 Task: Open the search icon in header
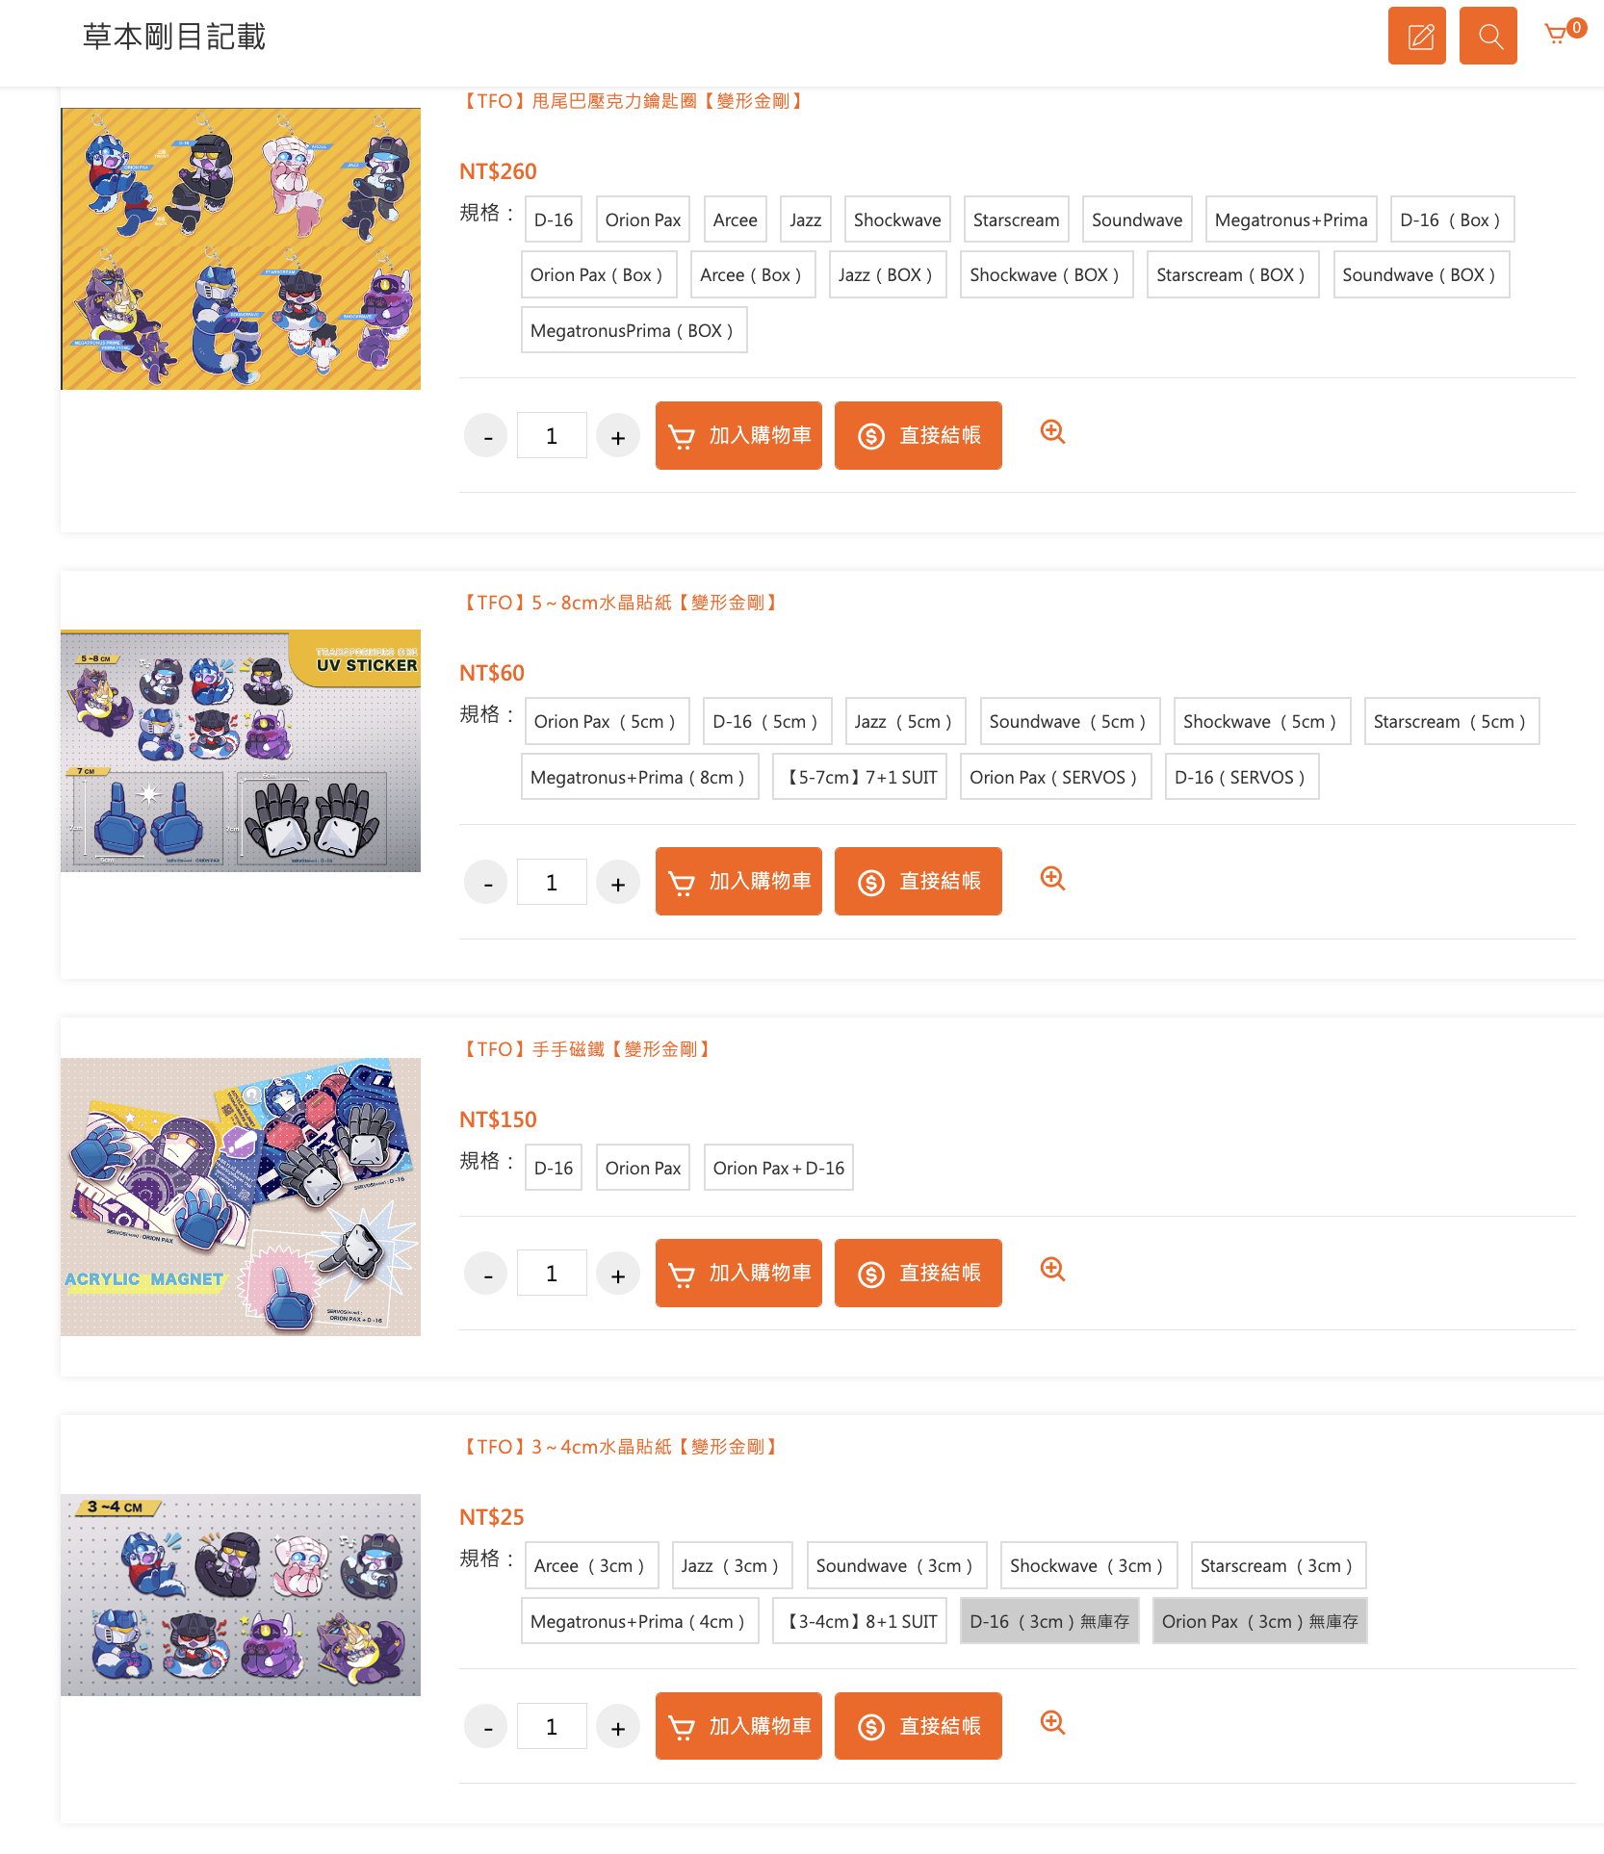pyautogui.click(x=1488, y=36)
